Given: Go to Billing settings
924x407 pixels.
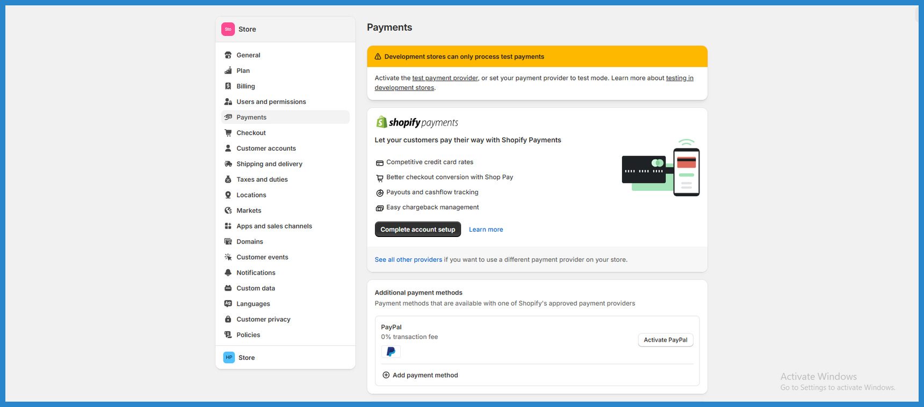Looking at the screenshot, I should [x=285, y=86].
